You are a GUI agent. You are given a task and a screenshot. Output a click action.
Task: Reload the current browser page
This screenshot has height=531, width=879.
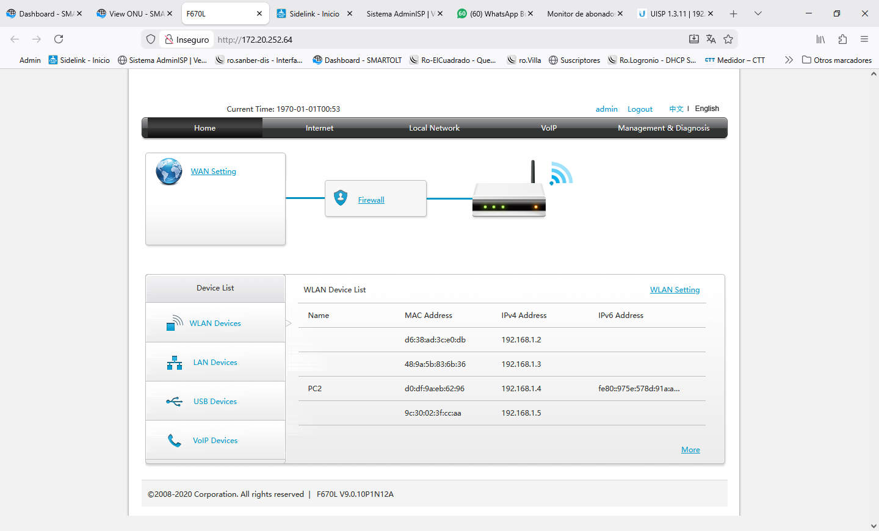59,39
